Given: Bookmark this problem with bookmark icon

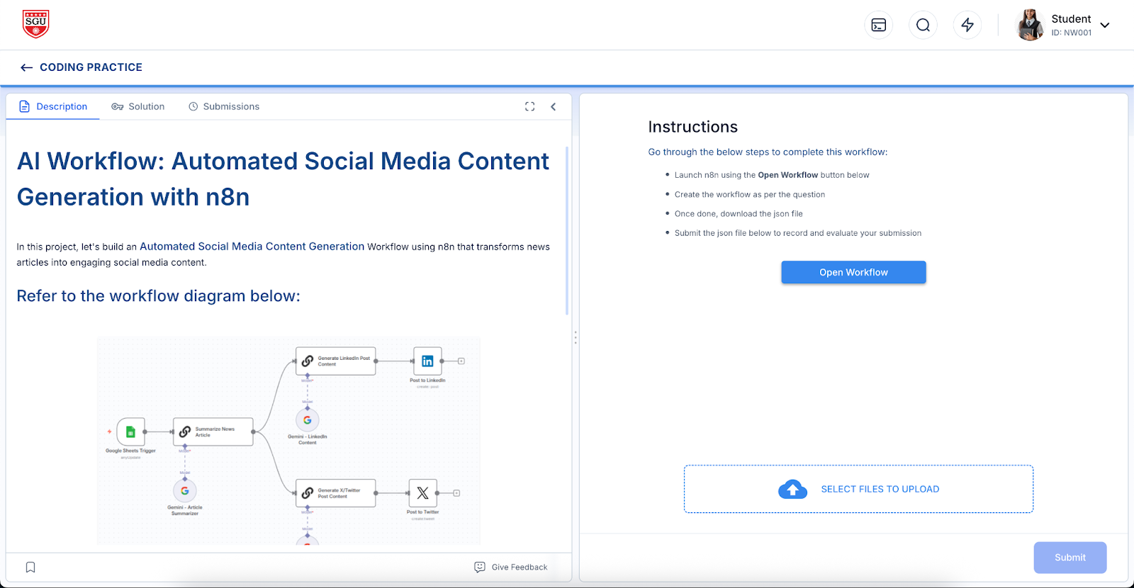Looking at the screenshot, I should (30, 567).
